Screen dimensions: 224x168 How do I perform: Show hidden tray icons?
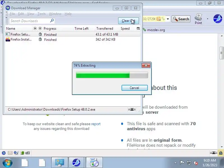tap(176, 163)
